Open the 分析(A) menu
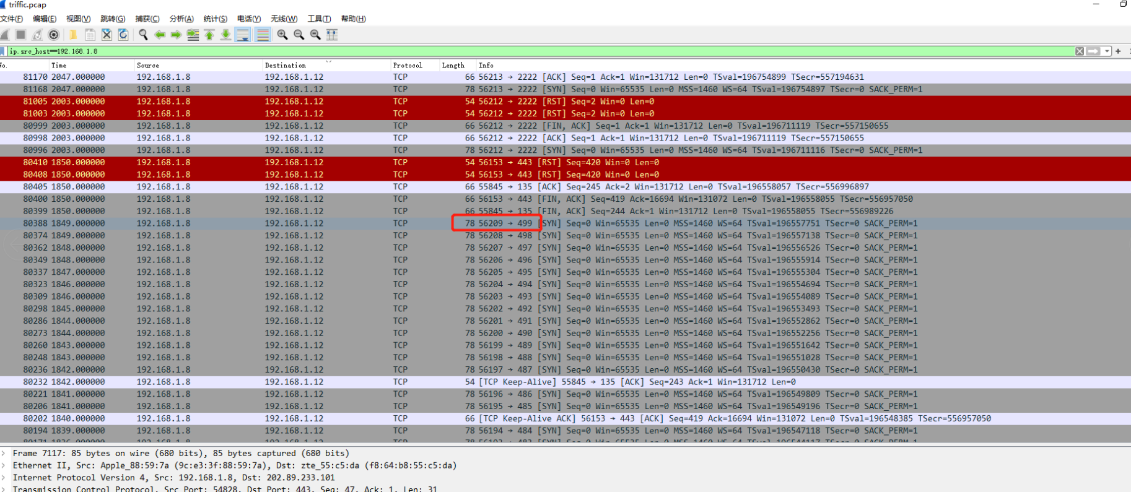This screenshot has width=1131, height=492. 181,19
